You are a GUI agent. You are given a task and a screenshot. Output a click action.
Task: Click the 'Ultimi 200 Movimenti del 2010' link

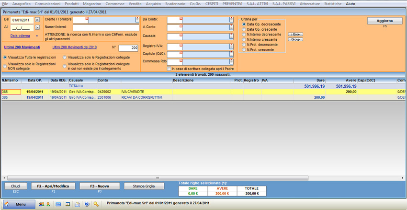[x=74, y=47]
